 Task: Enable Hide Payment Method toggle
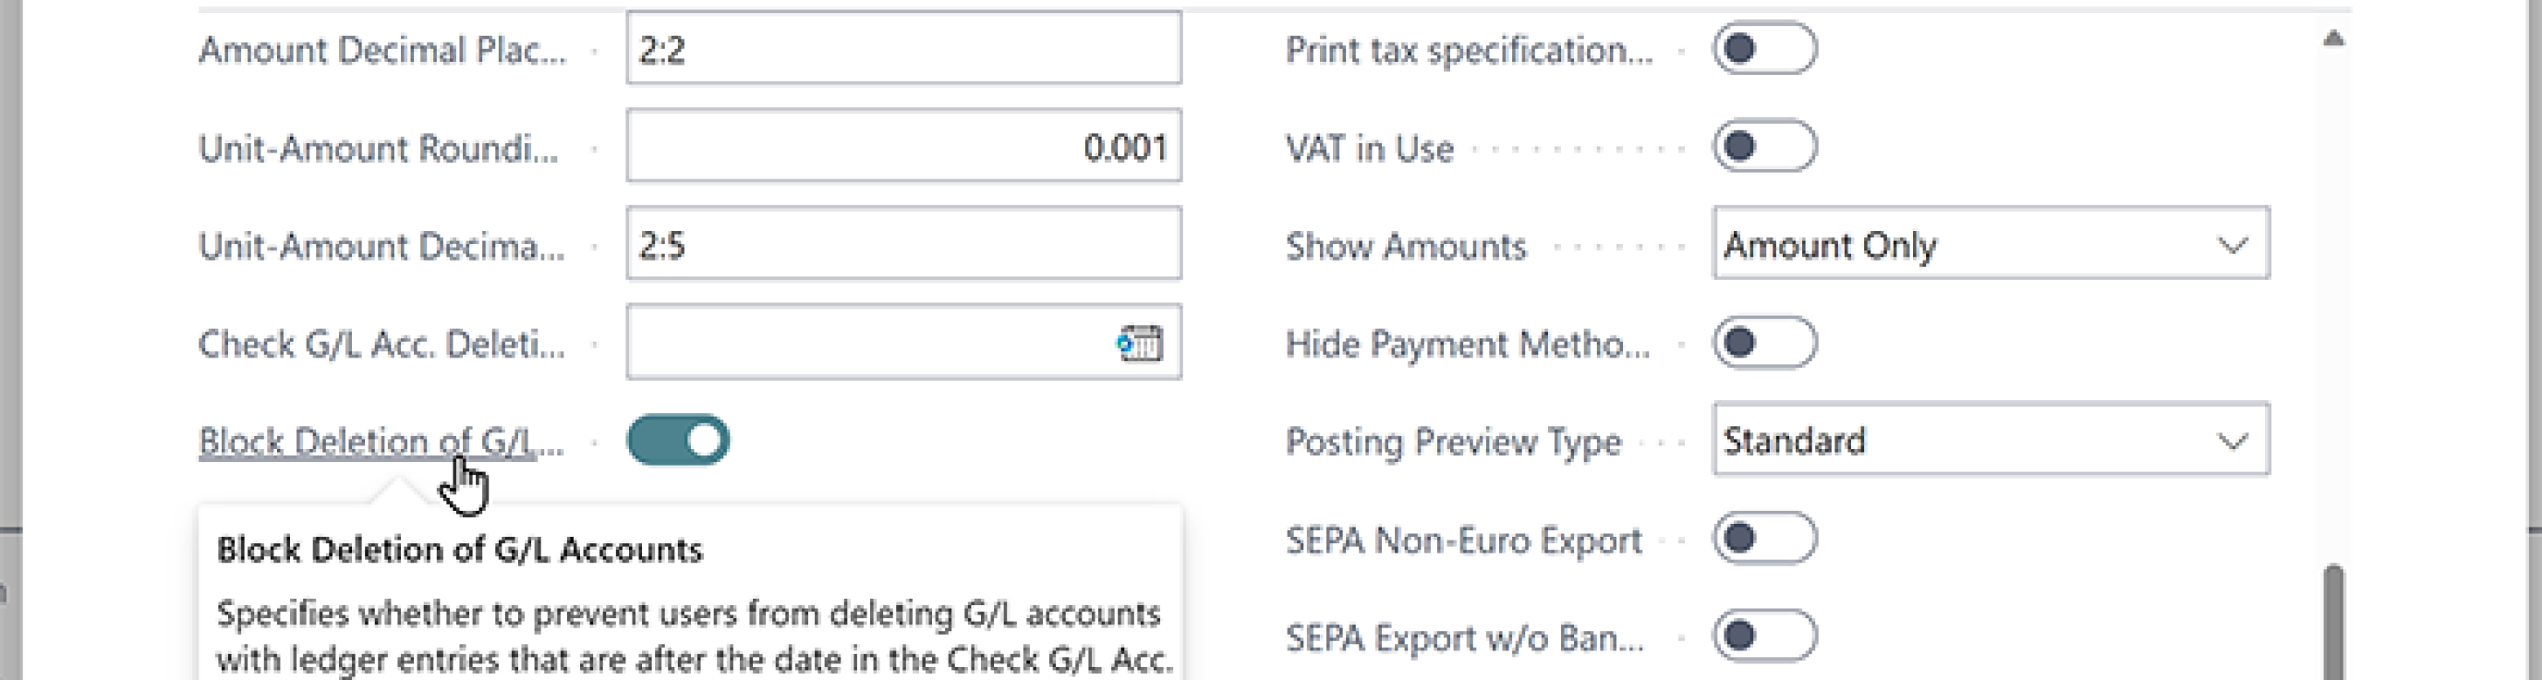pos(1764,343)
